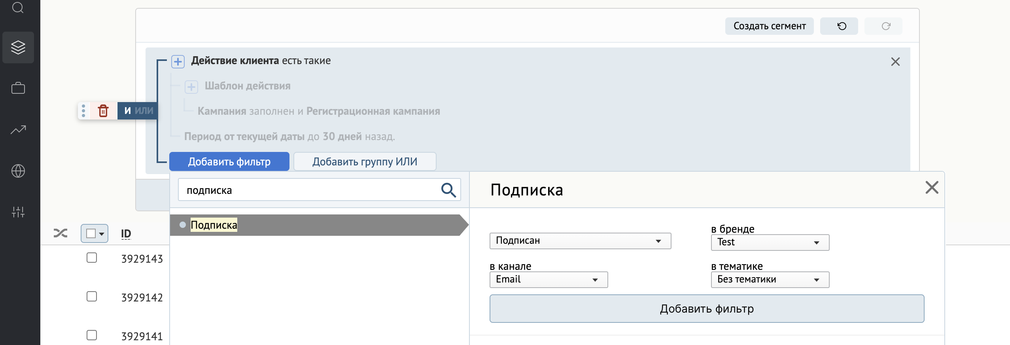Viewport: 1010px width, 345px height.
Task: Open the Подписан status dropdown
Action: [580, 241]
